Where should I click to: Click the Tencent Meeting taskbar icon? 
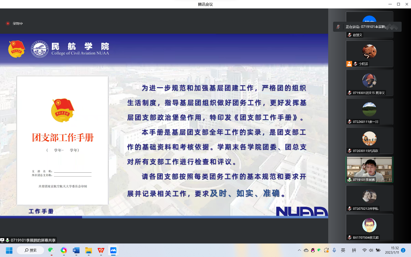tap(113, 250)
